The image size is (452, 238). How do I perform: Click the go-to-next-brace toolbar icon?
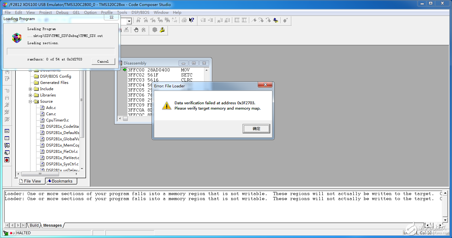tap(210, 20)
